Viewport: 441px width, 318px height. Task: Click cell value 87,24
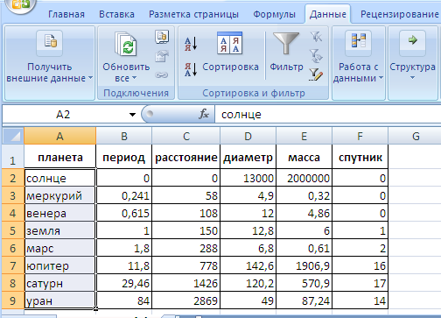pos(304,300)
